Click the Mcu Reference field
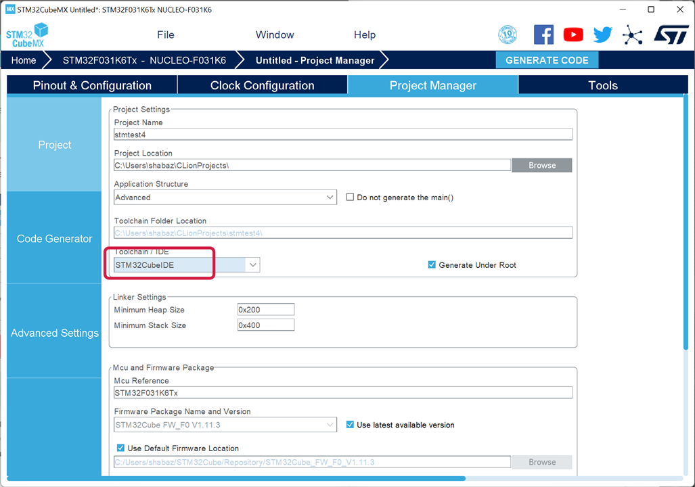 pos(342,392)
